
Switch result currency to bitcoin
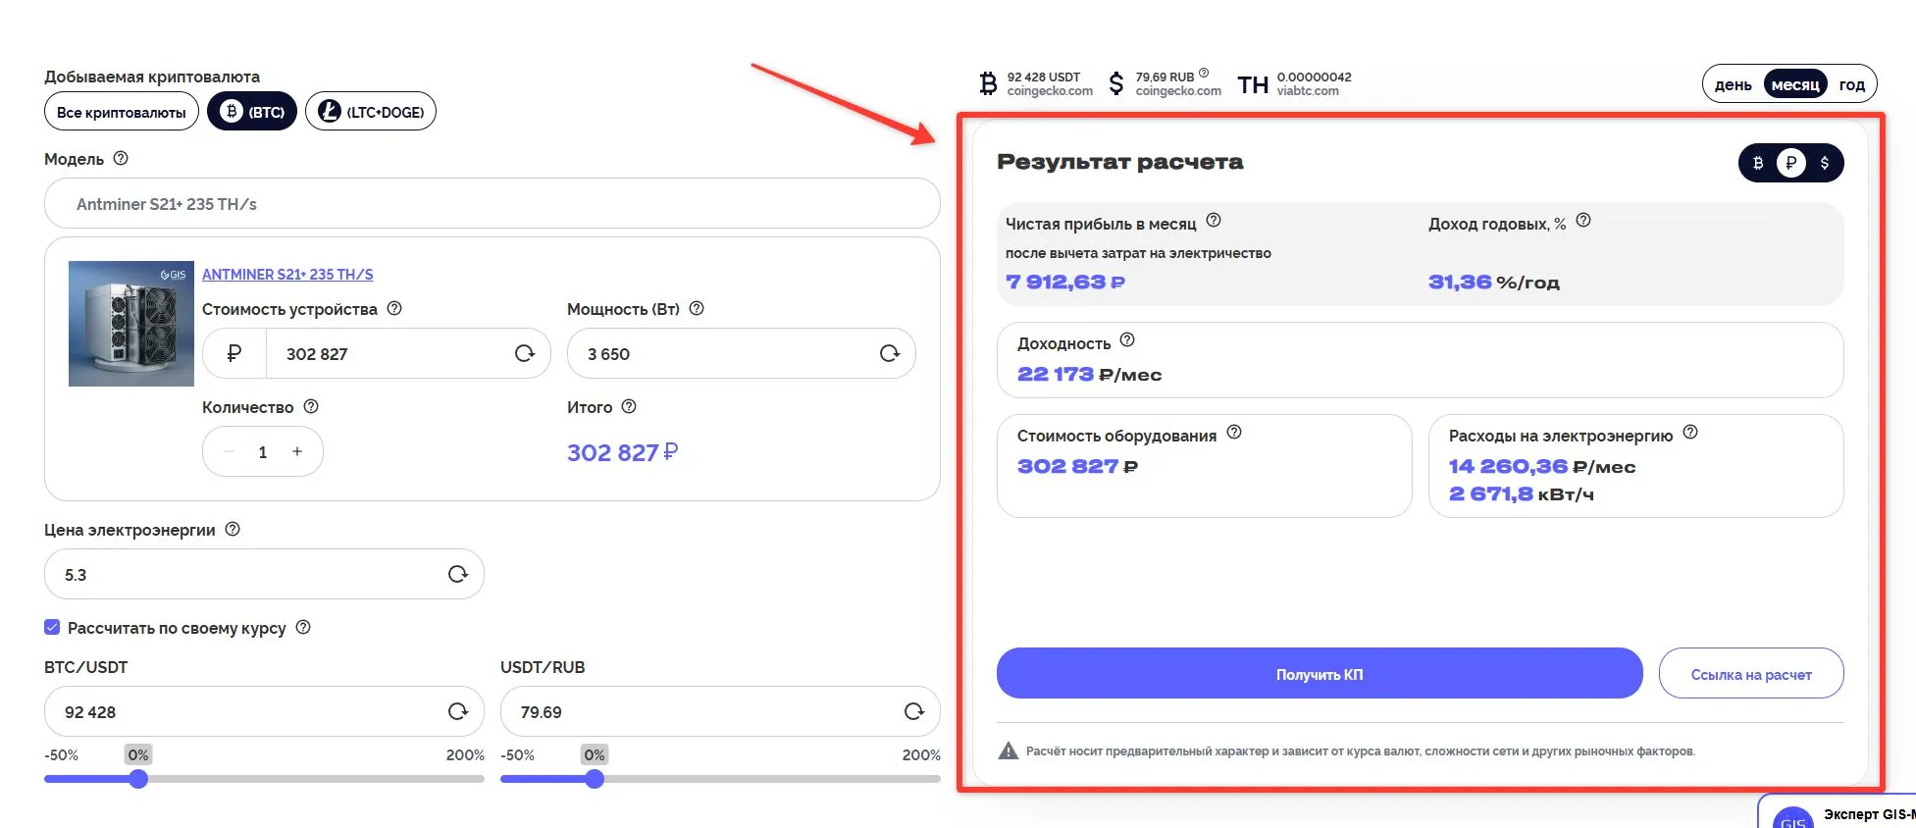tap(1758, 163)
